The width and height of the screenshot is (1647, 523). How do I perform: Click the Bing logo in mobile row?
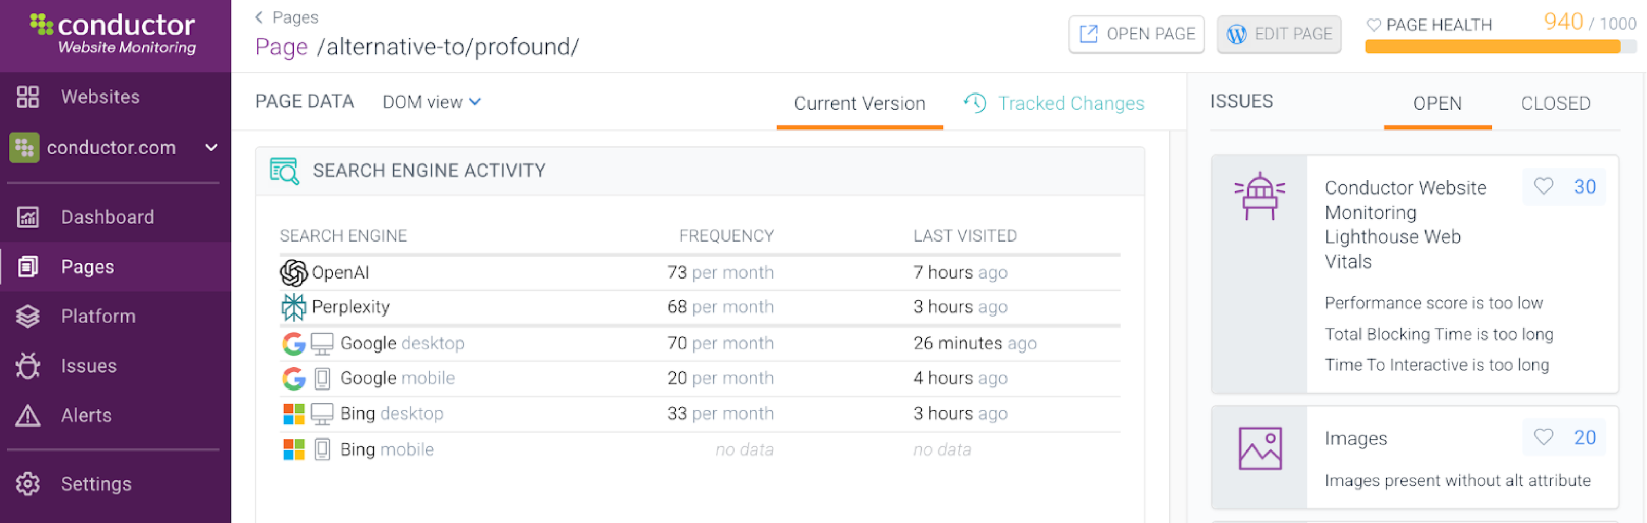click(294, 450)
